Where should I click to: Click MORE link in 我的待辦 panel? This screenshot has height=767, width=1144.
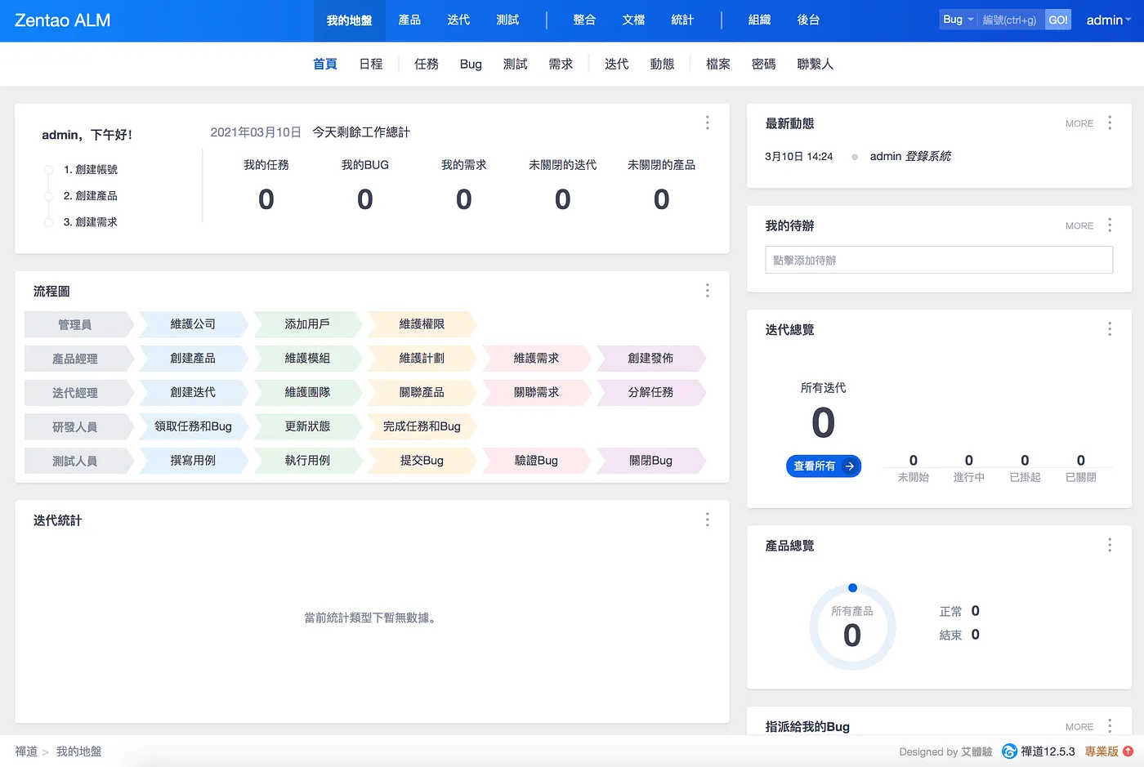point(1079,225)
